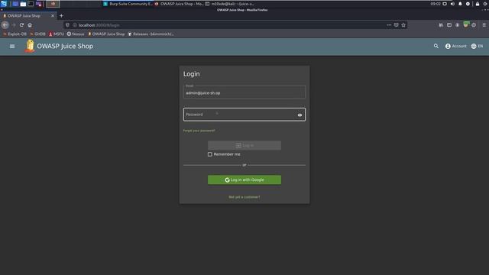489x275 pixels.
Task: Toggle the Firefox sidebar icon
Action: [449, 25]
